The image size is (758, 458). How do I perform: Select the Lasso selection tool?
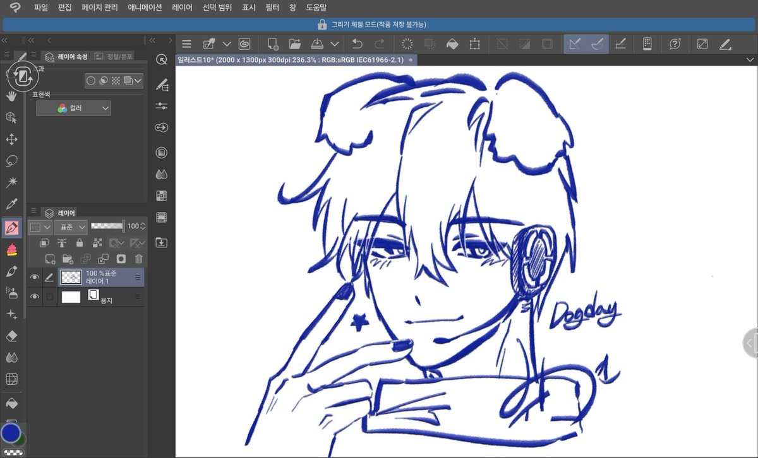[x=11, y=161]
